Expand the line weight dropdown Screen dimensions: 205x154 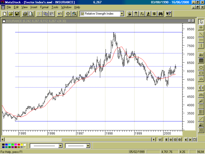[88, 146]
